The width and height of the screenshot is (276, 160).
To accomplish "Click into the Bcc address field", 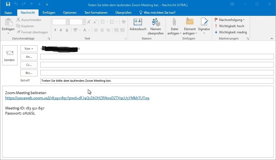I will (157, 73).
